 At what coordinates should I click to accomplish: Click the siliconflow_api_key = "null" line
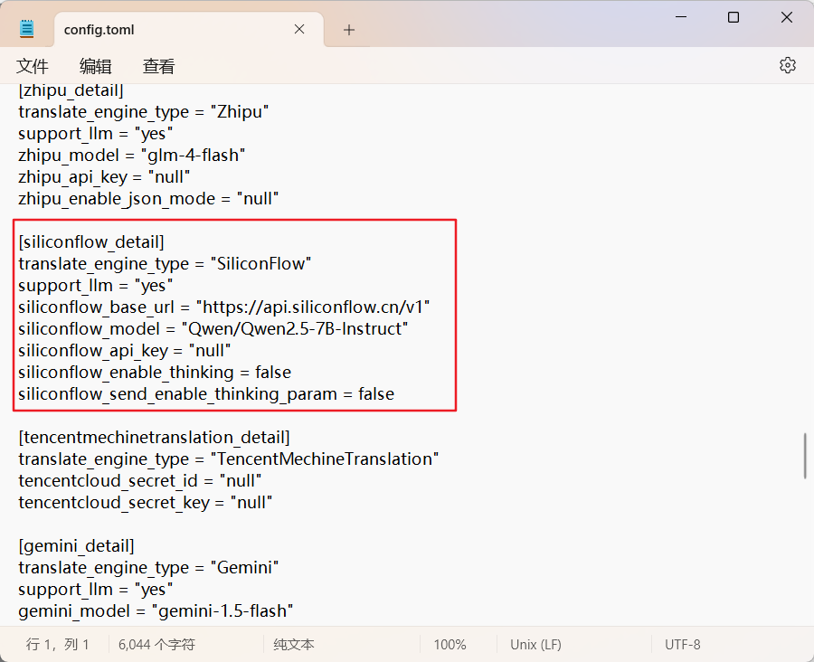tap(125, 351)
